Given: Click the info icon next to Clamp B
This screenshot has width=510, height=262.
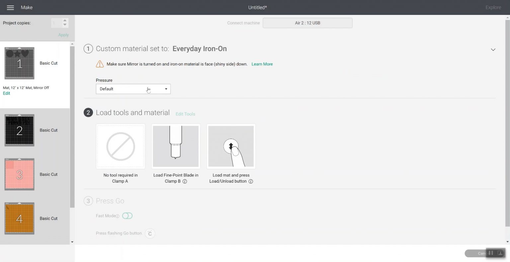Looking at the screenshot, I should pos(185,181).
